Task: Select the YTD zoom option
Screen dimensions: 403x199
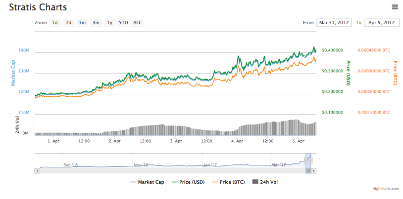Action: pyautogui.click(x=123, y=23)
